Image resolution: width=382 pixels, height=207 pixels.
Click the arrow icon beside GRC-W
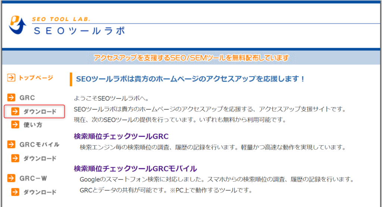point(11,178)
